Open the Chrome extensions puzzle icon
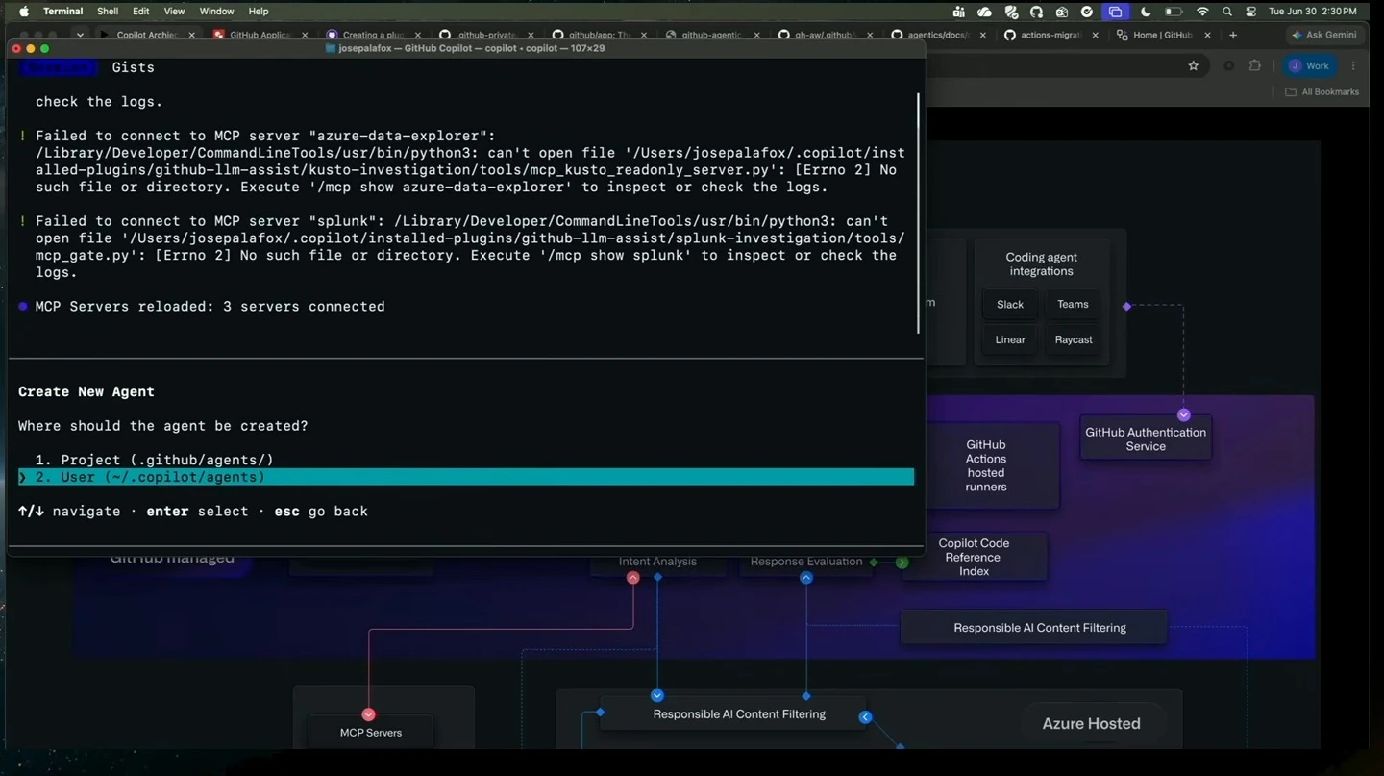The image size is (1384, 776). pos(1255,65)
